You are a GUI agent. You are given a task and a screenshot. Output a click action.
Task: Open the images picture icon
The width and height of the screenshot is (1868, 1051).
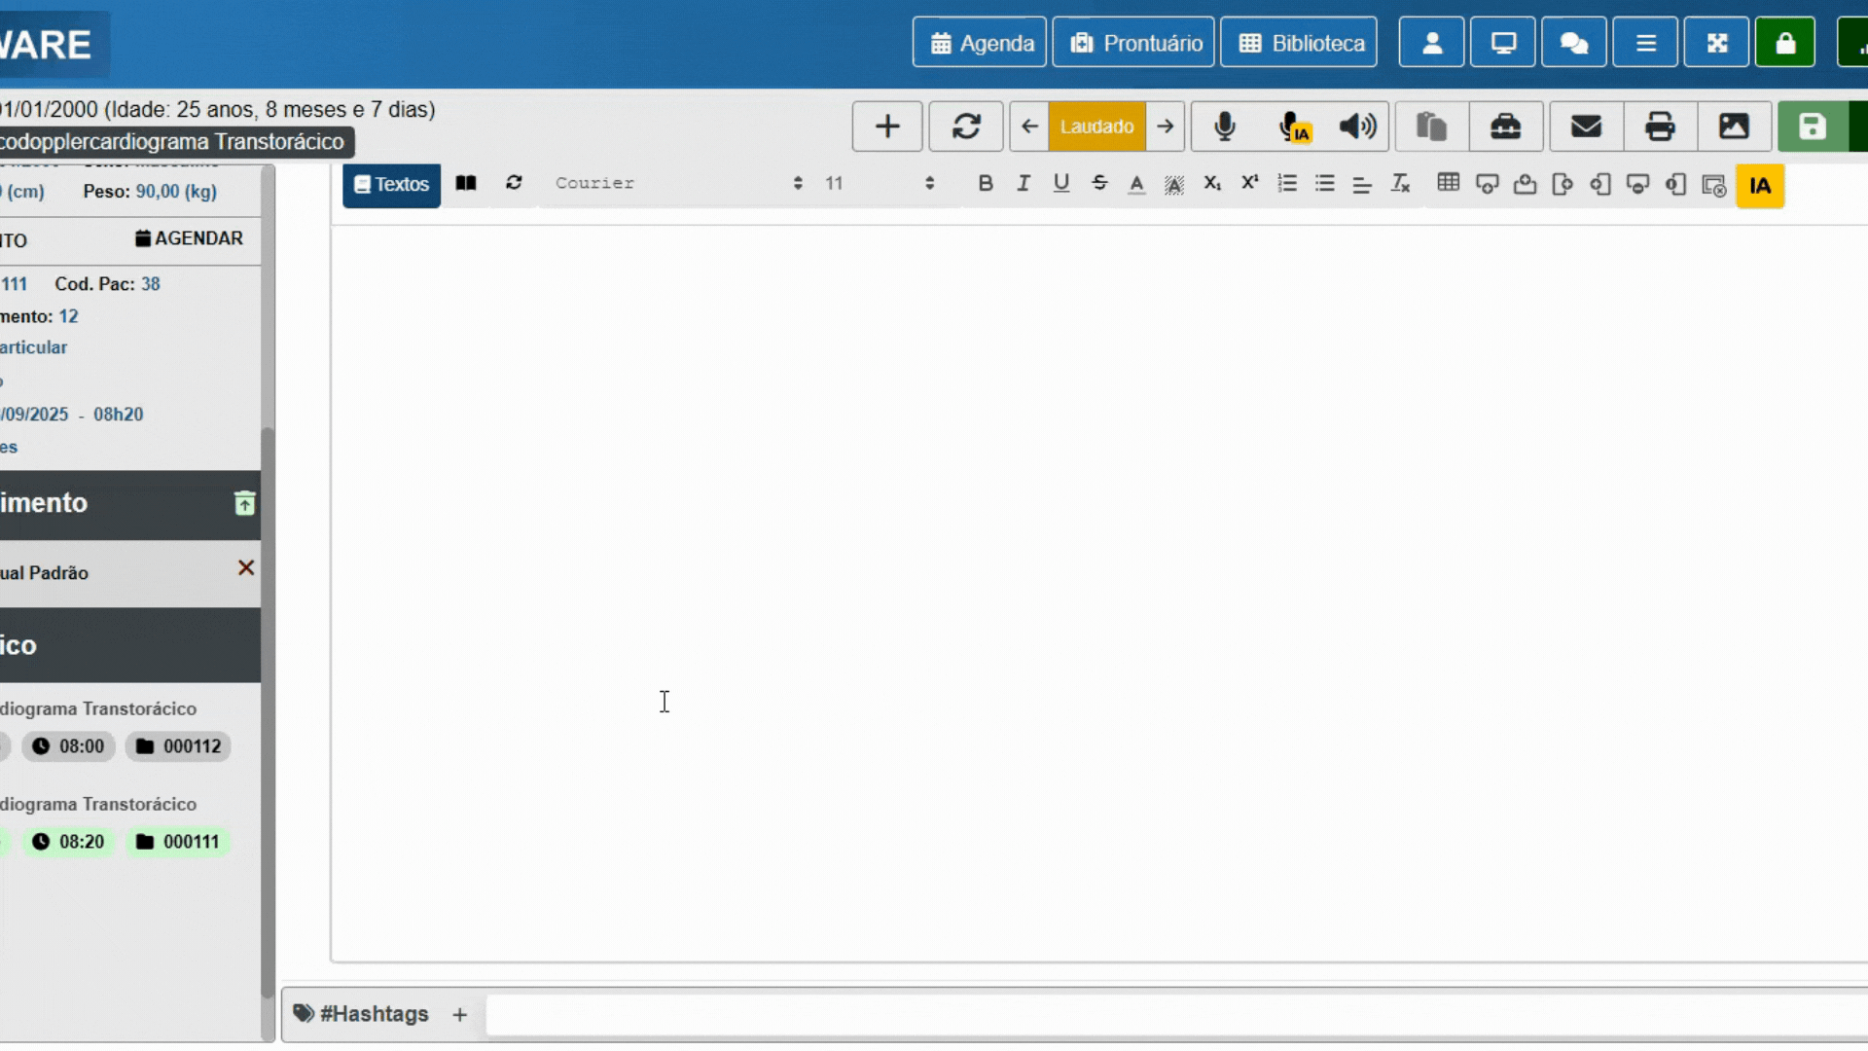click(x=1734, y=127)
